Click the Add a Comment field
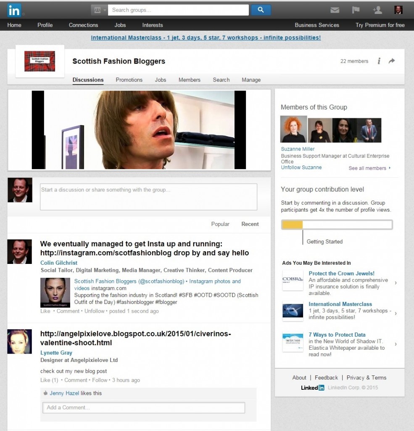414x431 pixels. (x=144, y=407)
